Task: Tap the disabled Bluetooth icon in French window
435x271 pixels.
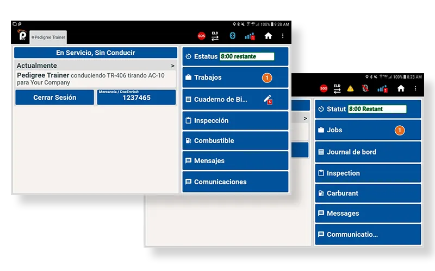Action: [365, 88]
